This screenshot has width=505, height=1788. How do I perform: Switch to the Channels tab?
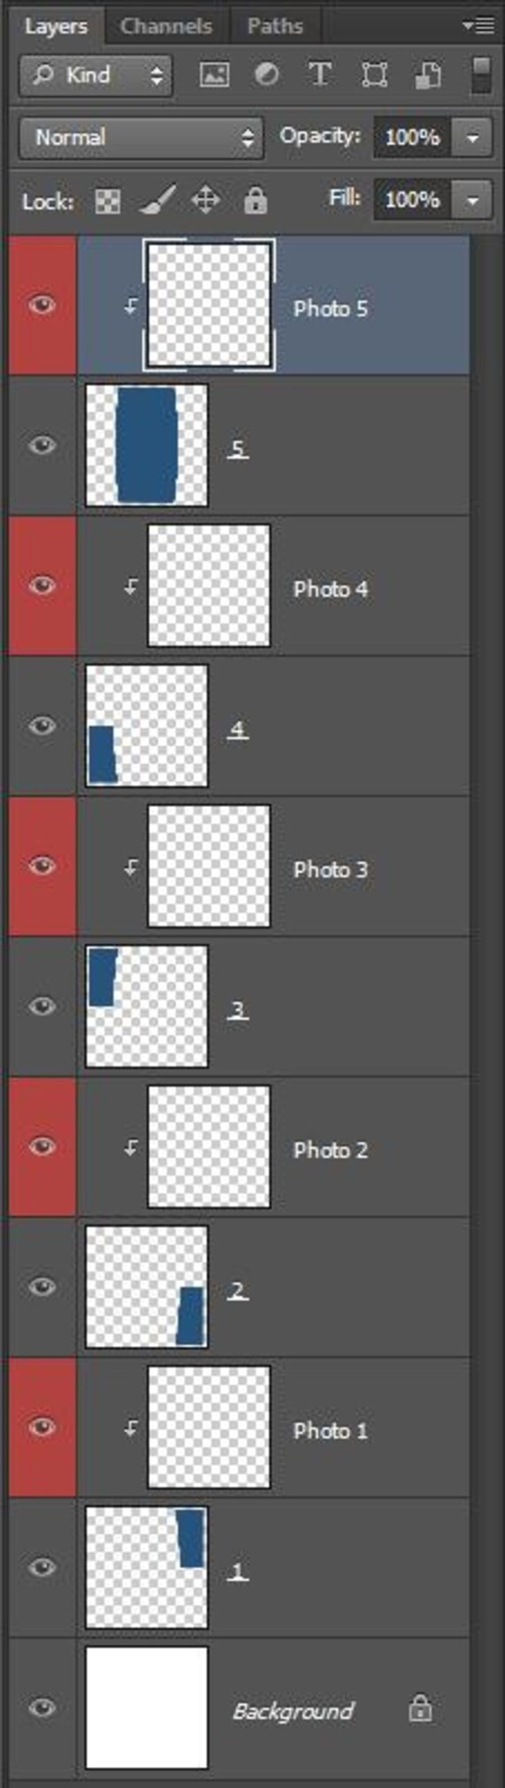[x=167, y=27]
